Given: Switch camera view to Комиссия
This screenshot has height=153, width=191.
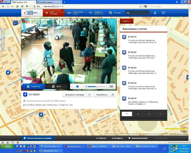Looking at the screenshot, I should (x=34, y=86).
